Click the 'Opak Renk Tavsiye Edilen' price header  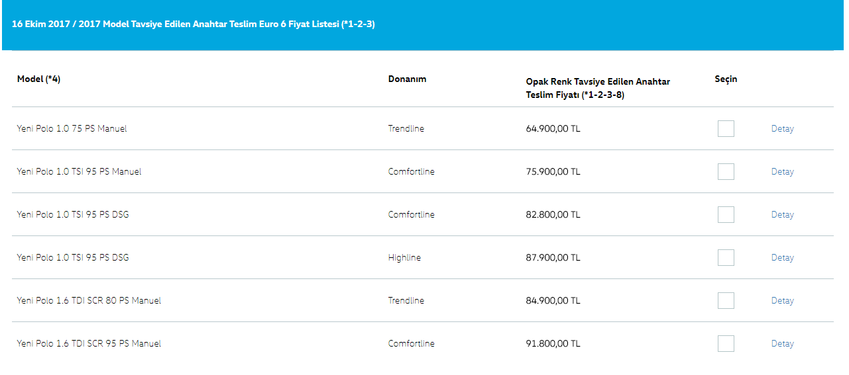(598, 89)
